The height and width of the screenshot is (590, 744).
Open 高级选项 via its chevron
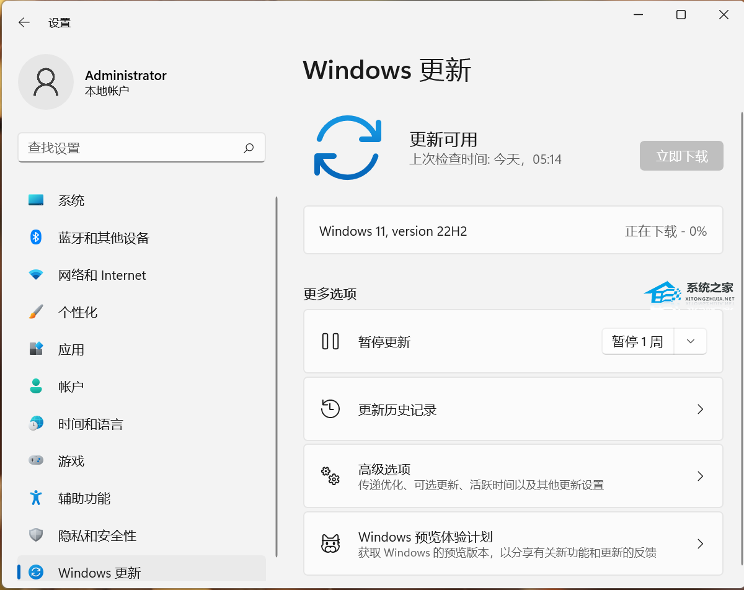pyautogui.click(x=700, y=476)
